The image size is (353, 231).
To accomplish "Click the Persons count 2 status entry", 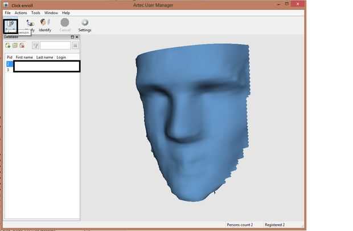I will pos(240,225).
